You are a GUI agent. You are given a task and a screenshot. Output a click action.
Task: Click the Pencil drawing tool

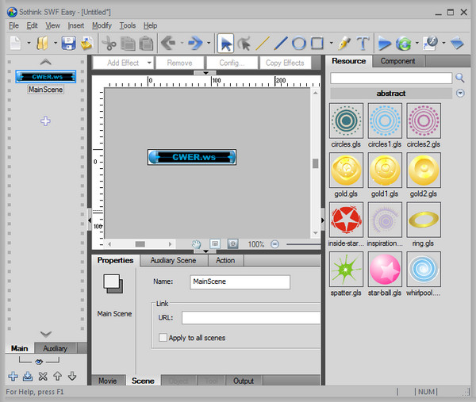pos(344,44)
